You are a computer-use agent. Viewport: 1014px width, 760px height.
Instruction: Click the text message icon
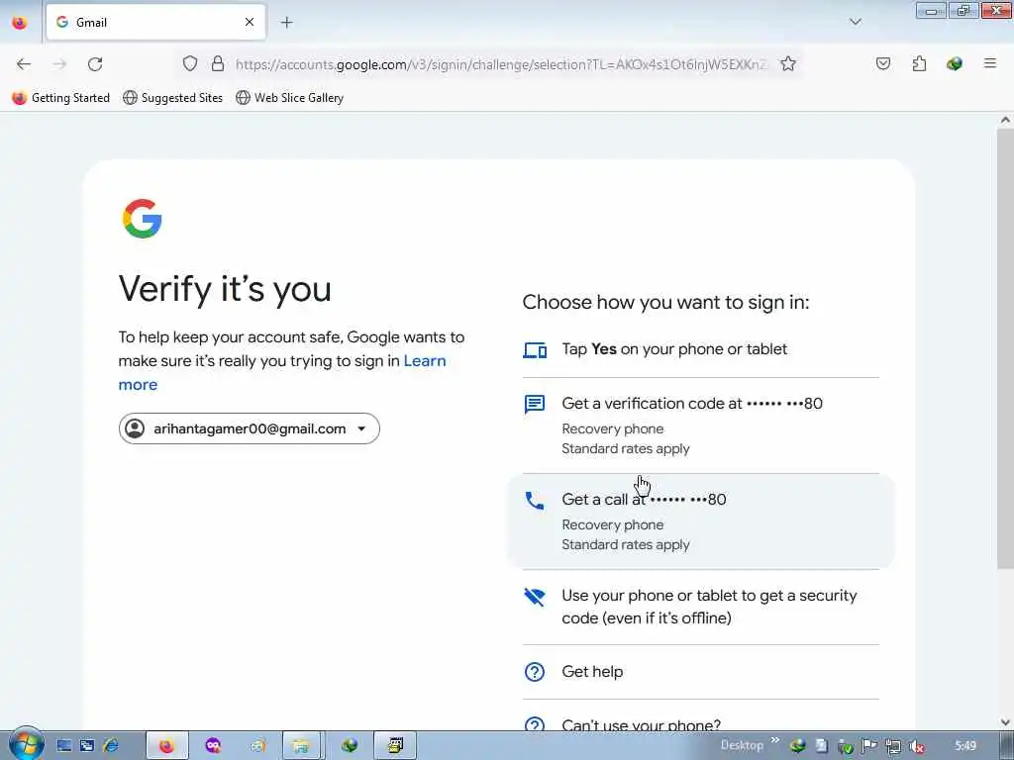[534, 405]
